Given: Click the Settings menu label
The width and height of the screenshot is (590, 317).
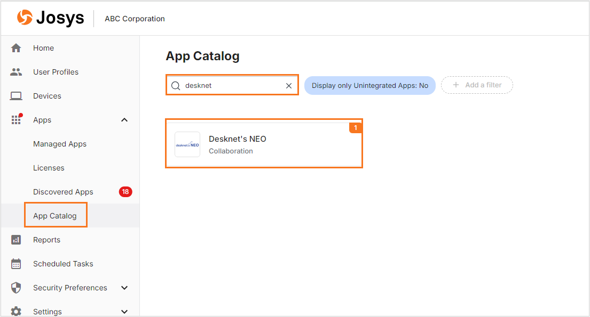Looking at the screenshot, I should tap(48, 312).
